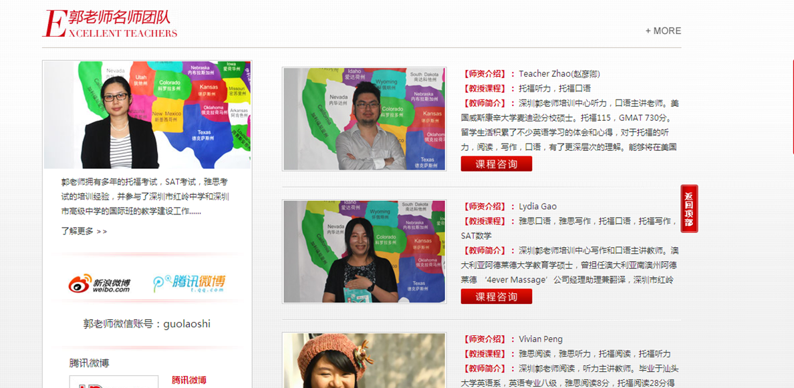The width and height of the screenshot is (794, 388).
Task: Open Tencent Weibo (腾讯微博) logo link
Action: tap(189, 284)
